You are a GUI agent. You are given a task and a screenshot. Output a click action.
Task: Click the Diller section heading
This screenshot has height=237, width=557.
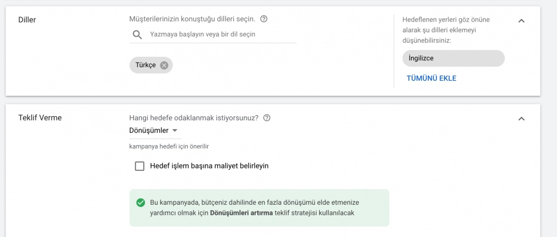pyautogui.click(x=27, y=20)
